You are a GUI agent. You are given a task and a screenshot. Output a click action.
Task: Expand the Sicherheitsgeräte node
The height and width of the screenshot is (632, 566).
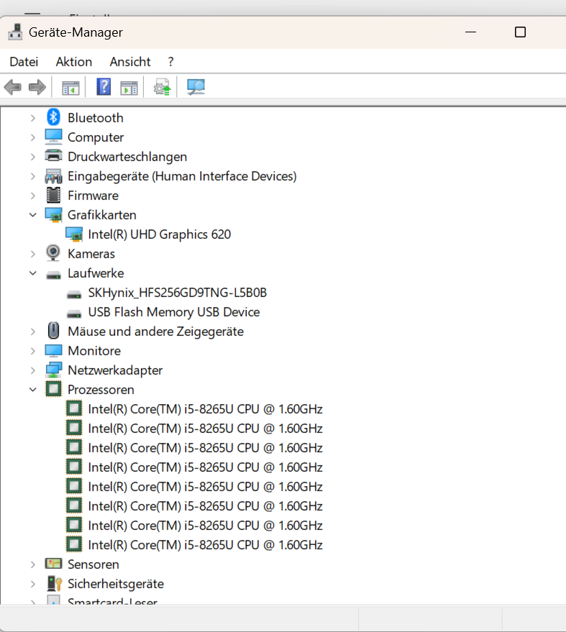click(x=32, y=584)
